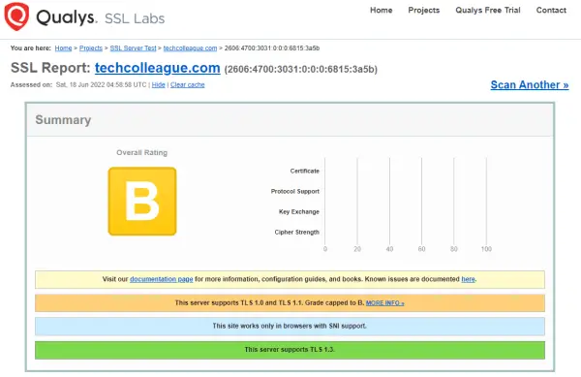Select the 'Key Exchange' chart label
The height and width of the screenshot is (377, 581).
299,211
